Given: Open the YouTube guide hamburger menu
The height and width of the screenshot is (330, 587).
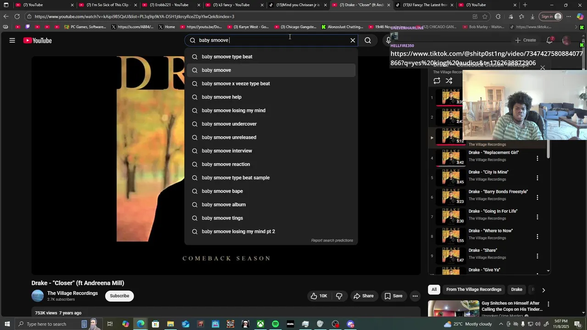Looking at the screenshot, I should tap(12, 40).
